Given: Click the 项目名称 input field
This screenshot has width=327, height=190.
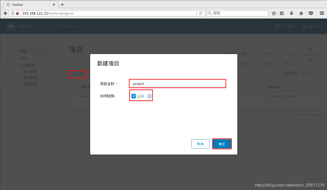Looking at the screenshot, I should (x=178, y=84).
